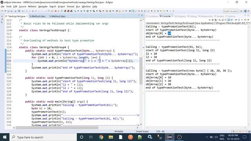This screenshot has width=251, height=141.
Task: Click 'objArray[2] = 30' in the console
Action: point(158,84)
